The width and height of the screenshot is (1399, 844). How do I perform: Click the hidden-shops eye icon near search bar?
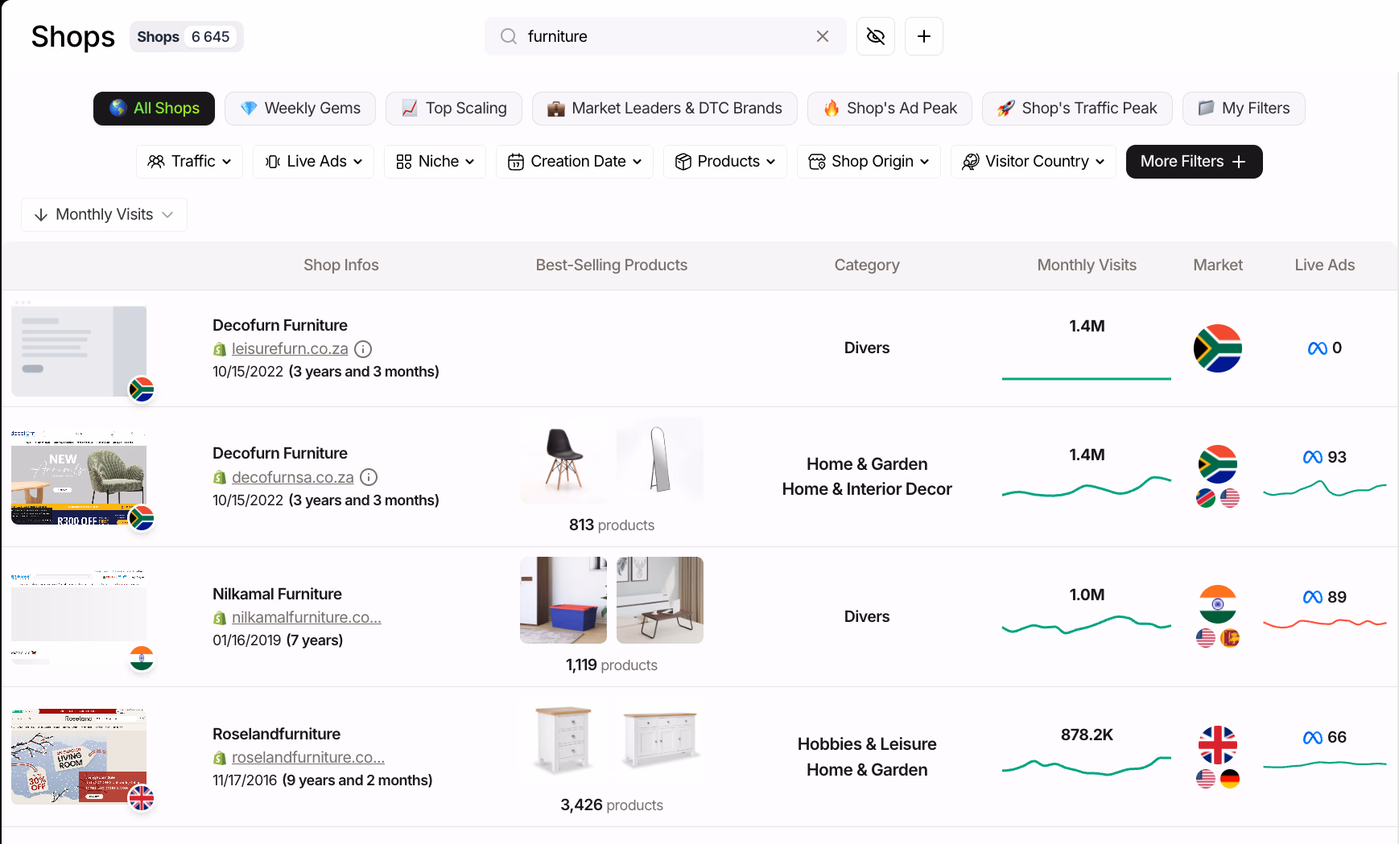click(876, 36)
